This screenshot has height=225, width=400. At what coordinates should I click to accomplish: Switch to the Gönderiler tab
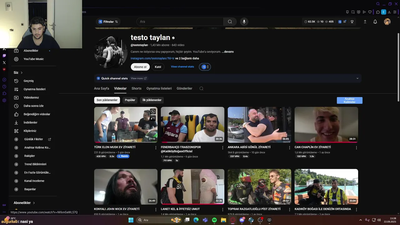click(184, 88)
